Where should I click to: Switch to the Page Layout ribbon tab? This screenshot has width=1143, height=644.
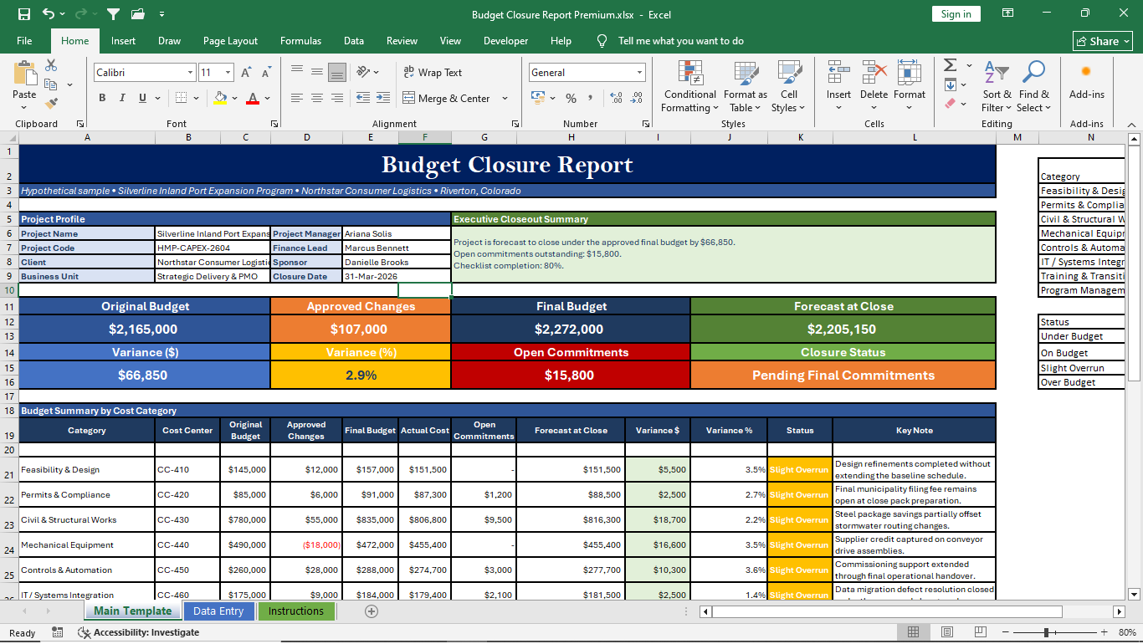click(230, 41)
